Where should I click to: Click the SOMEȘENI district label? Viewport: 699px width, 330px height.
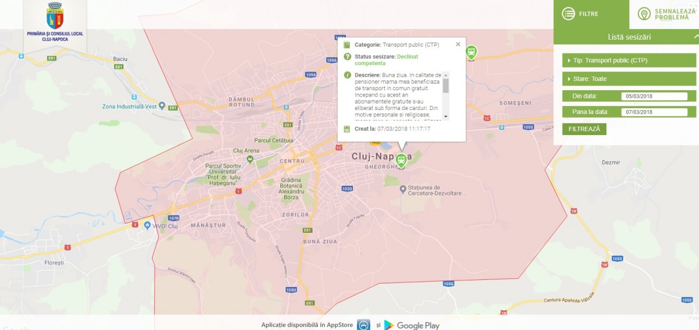[x=516, y=103]
